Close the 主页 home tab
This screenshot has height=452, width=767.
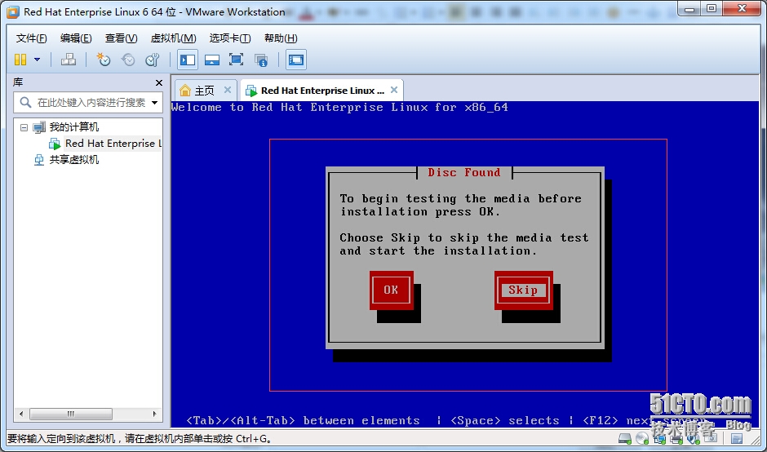point(228,90)
